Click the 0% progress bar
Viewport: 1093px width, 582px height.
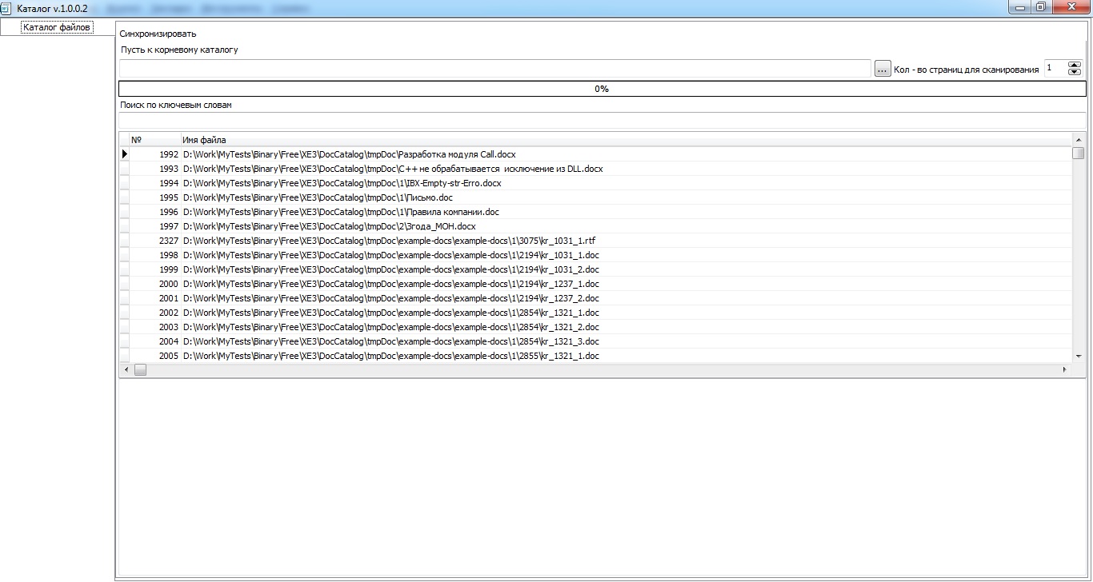click(602, 89)
